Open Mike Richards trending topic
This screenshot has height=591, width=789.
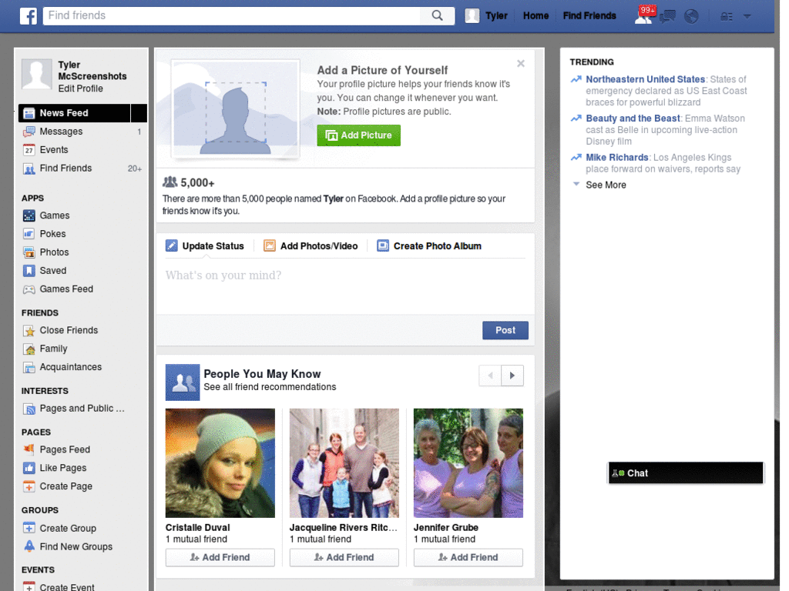(x=617, y=158)
